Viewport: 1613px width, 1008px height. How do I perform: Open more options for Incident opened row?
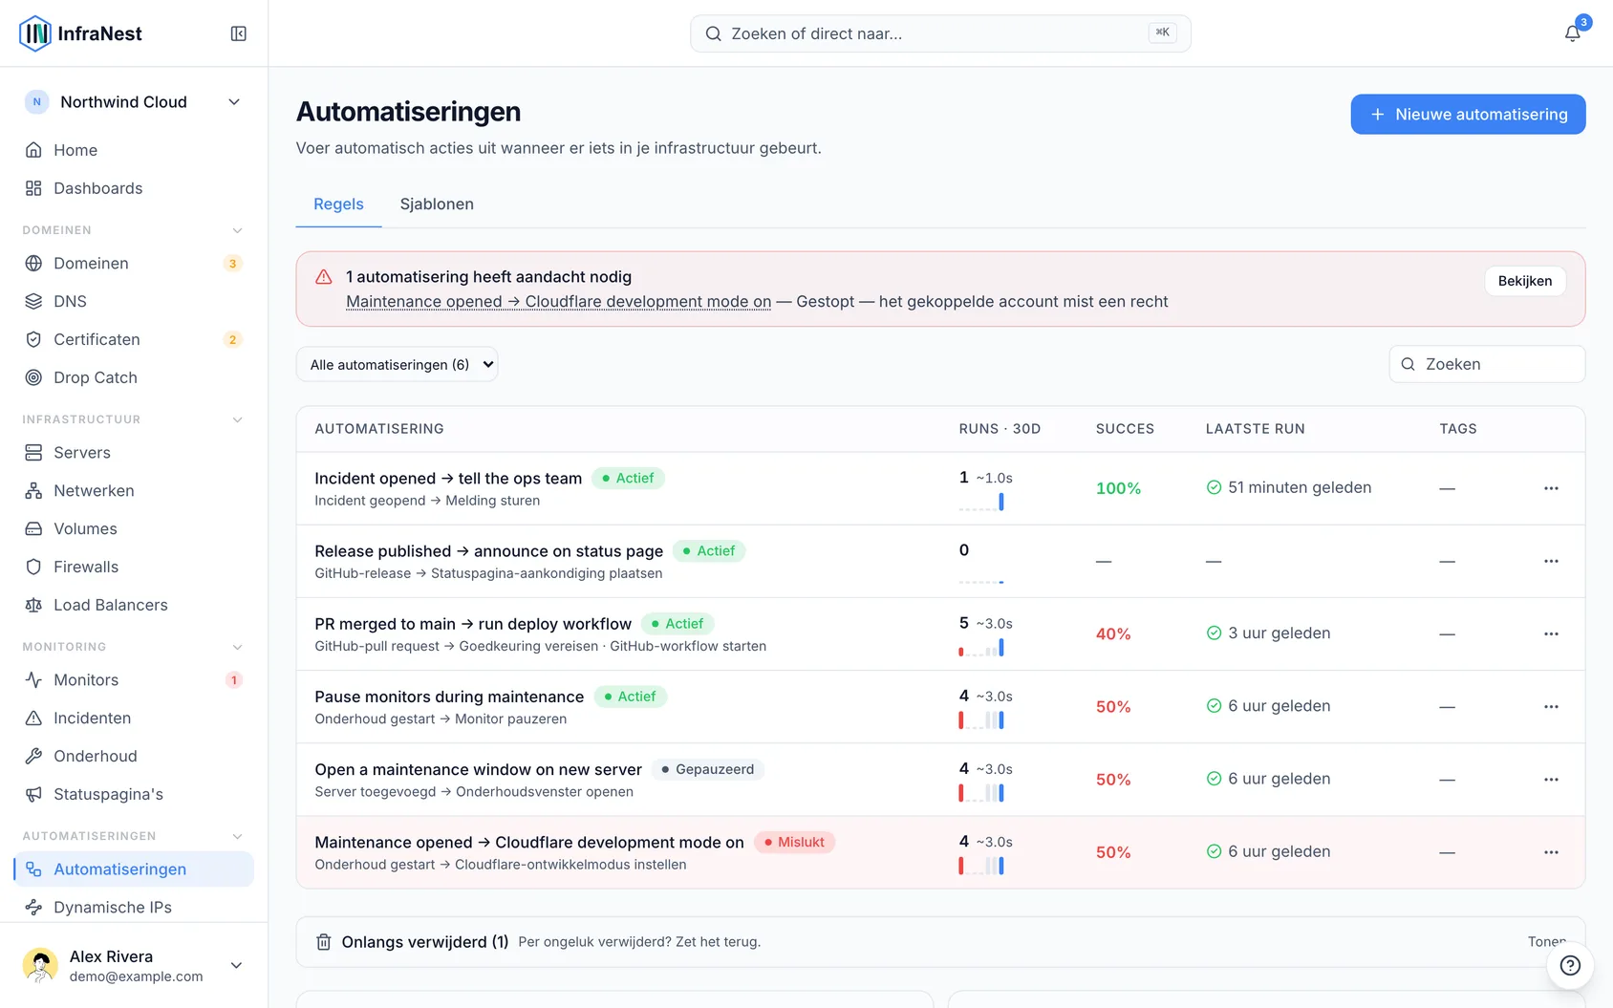click(x=1551, y=488)
